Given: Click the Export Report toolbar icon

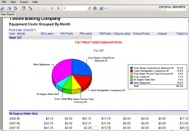Looking at the screenshot, I should (2, 8).
